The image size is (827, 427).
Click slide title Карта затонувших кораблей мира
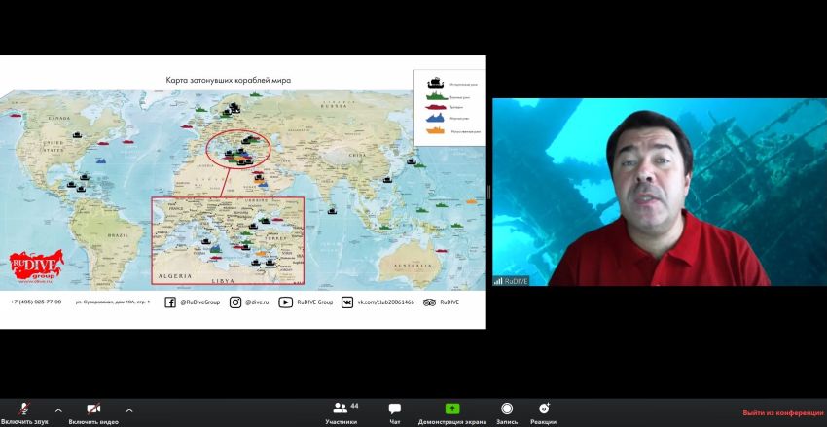229,80
